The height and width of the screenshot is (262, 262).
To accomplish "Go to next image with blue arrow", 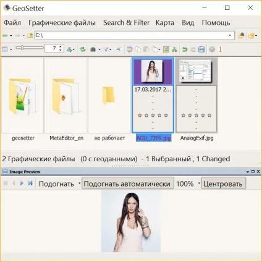I will [x=22, y=183].
